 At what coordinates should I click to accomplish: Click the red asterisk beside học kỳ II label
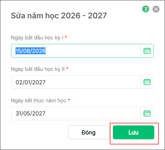point(67,68)
